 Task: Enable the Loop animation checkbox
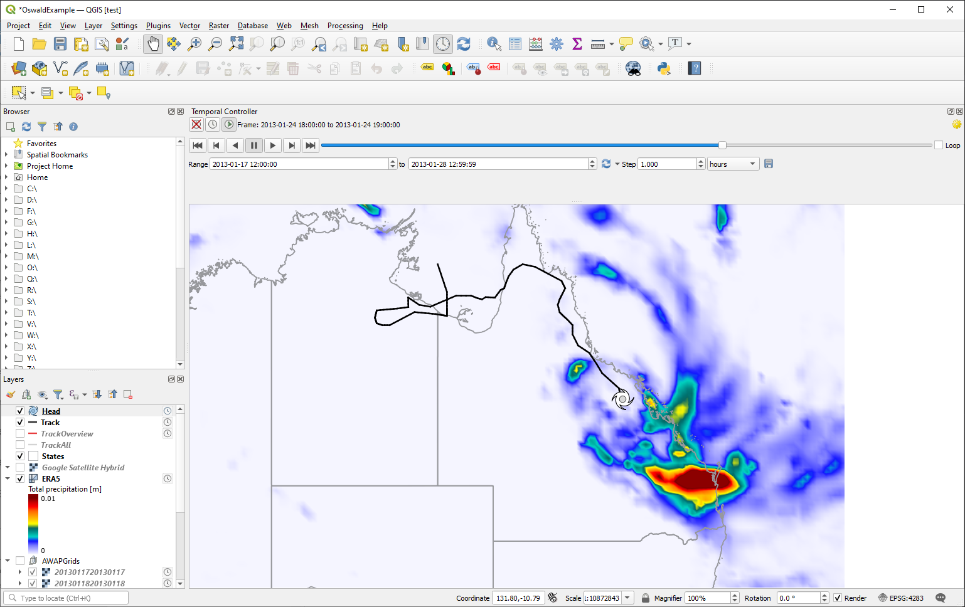(939, 145)
